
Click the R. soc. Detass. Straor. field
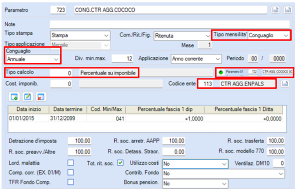(x=174, y=152)
